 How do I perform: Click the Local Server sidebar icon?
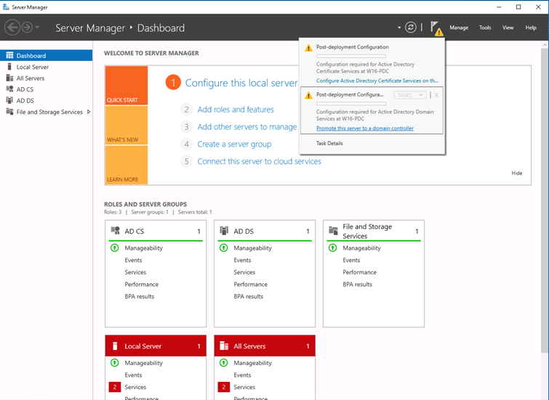pyautogui.click(x=9, y=67)
